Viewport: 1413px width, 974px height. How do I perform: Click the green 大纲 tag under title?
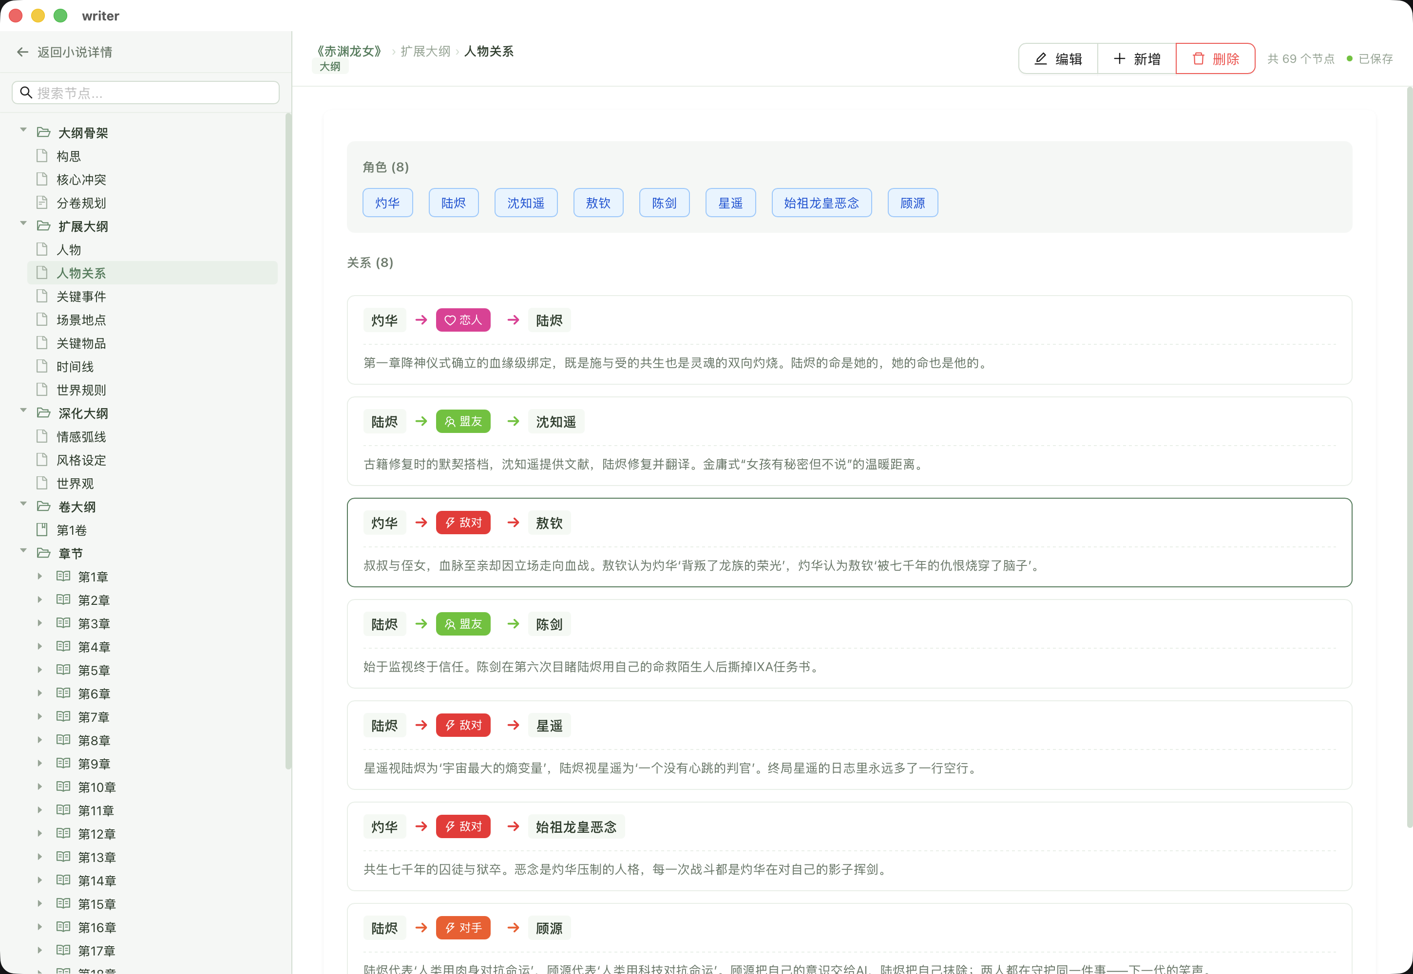click(330, 67)
